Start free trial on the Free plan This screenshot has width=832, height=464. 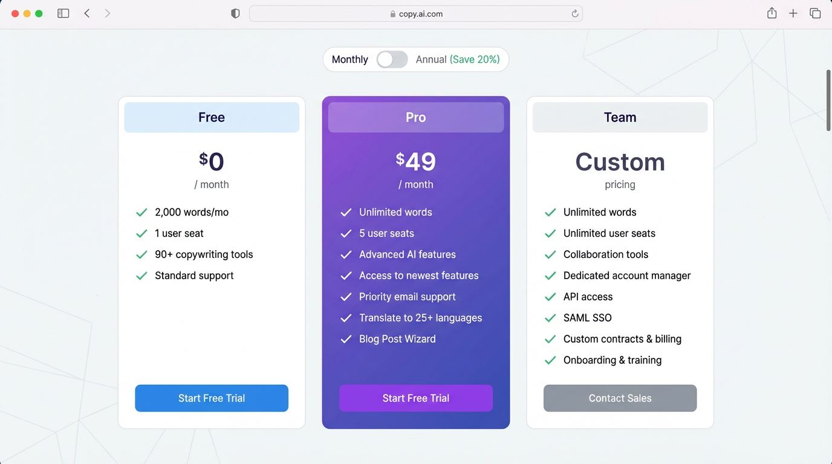point(211,398)
